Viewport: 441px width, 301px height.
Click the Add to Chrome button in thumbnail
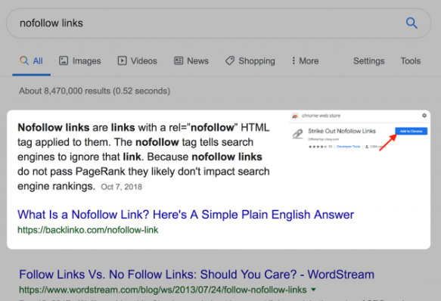[411, 131]
